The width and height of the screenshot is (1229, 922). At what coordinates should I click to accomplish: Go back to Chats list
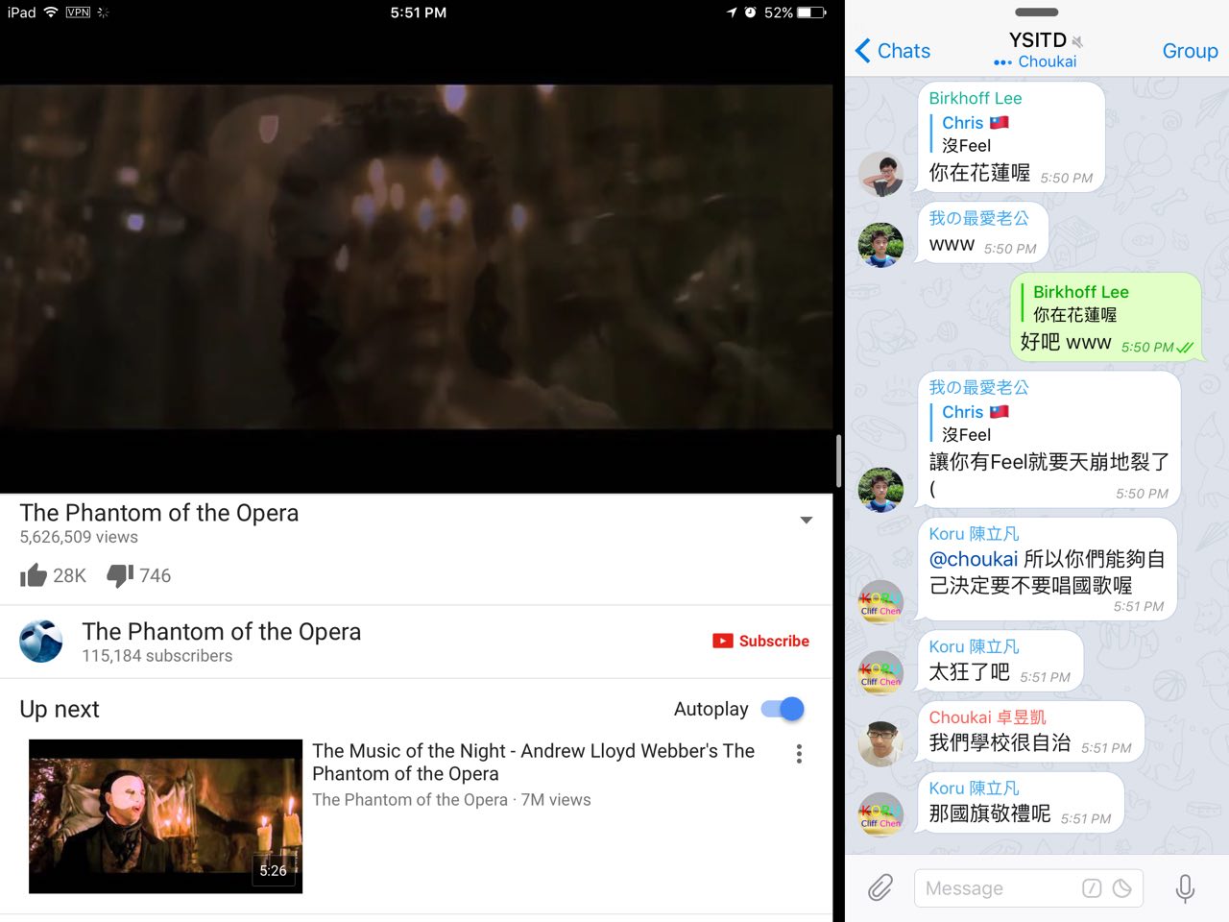(x=893, y=51)
